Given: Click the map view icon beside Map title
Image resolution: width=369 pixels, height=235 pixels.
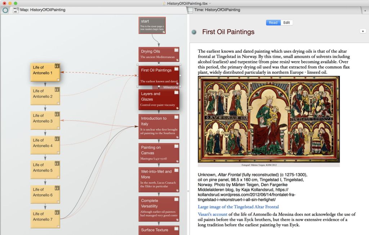Looking at the screenshot, I should (16, 10).
